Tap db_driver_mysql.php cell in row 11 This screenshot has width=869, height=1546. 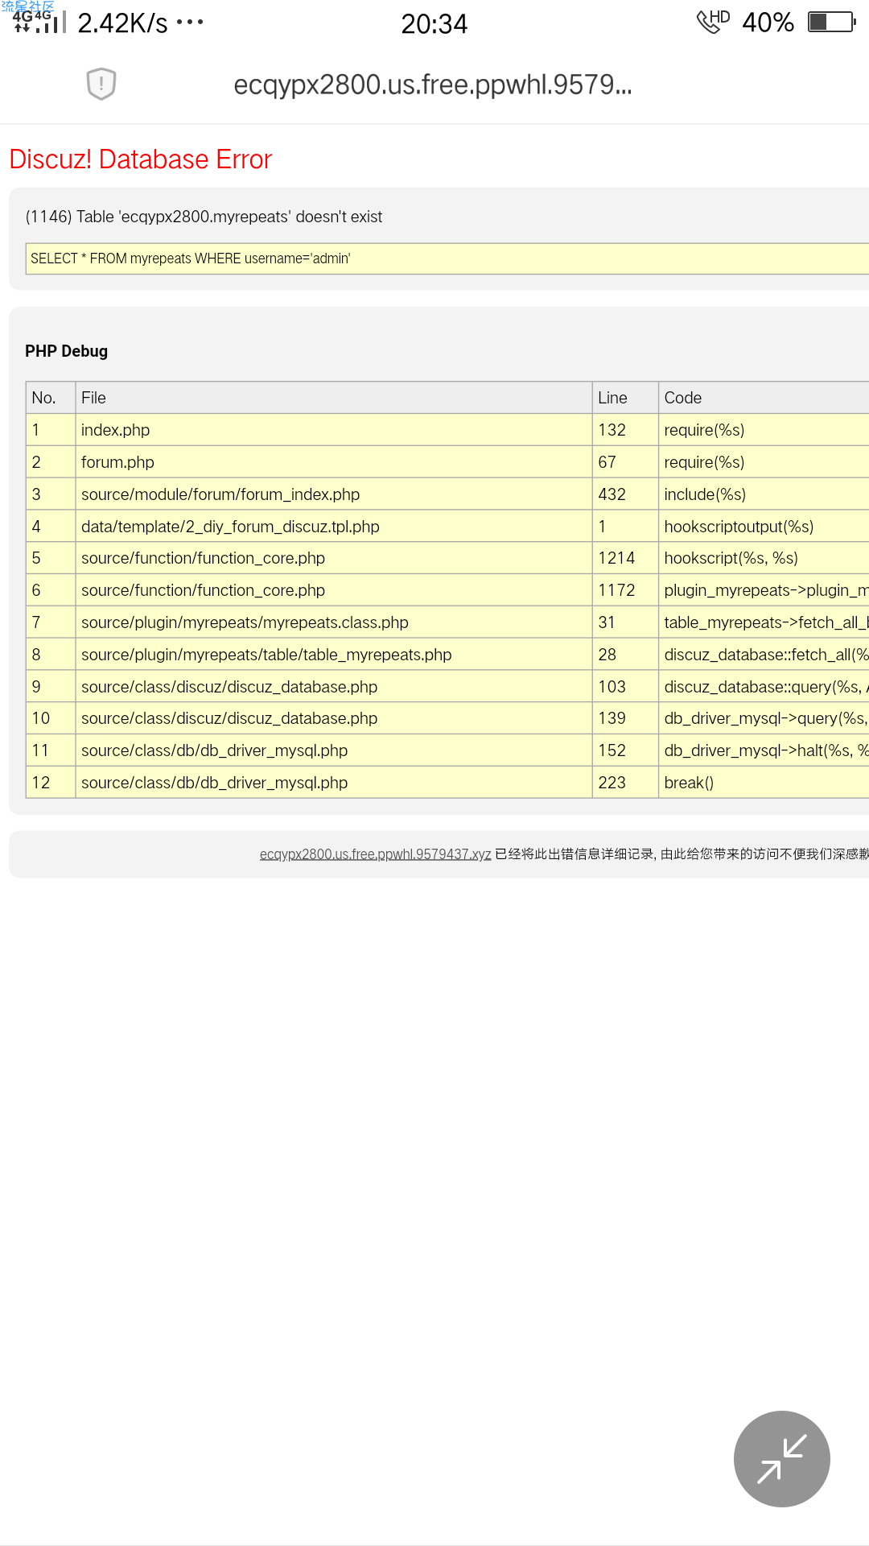334,750
